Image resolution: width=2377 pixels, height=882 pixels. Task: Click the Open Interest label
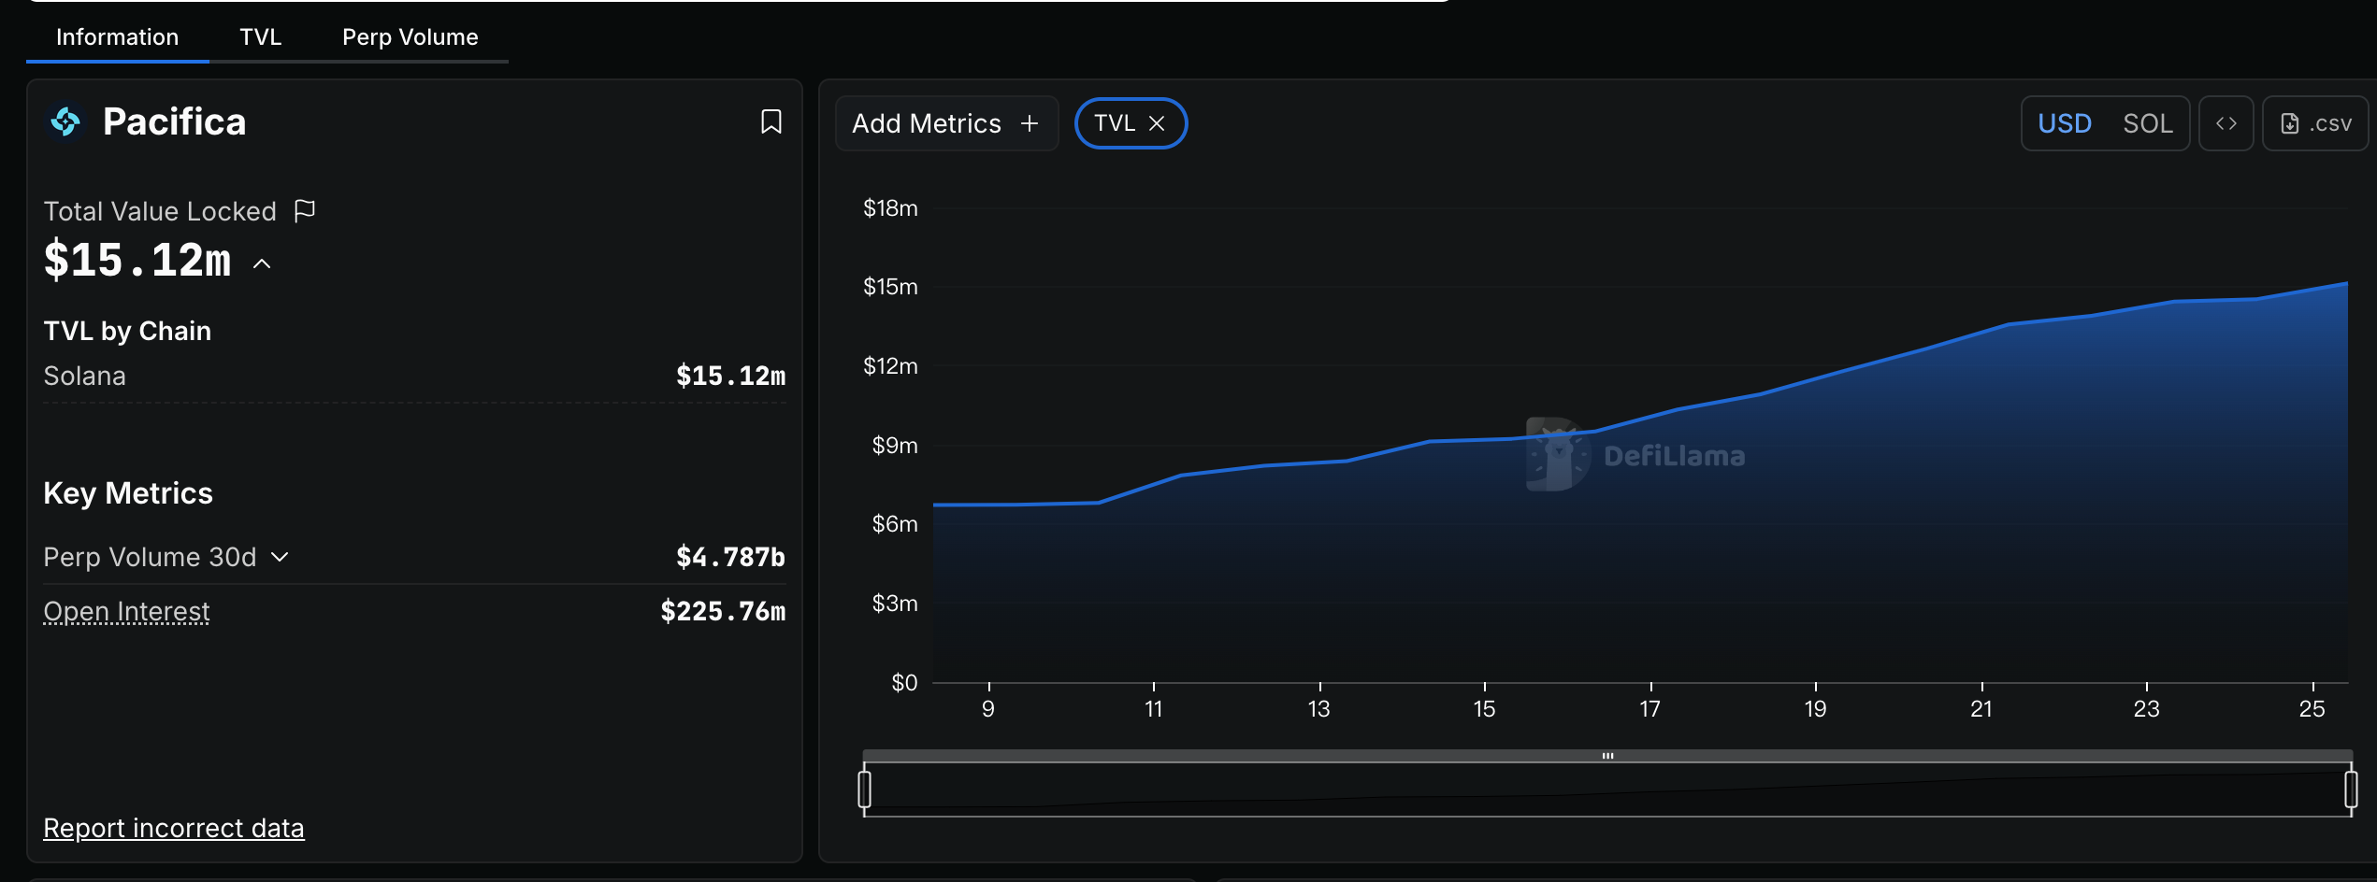pyautogui.click(x=126, y=612)
